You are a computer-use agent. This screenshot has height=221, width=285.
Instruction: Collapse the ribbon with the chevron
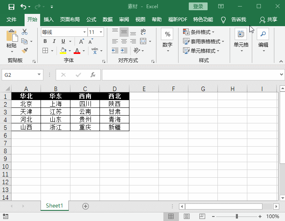[x=281, y=61]
